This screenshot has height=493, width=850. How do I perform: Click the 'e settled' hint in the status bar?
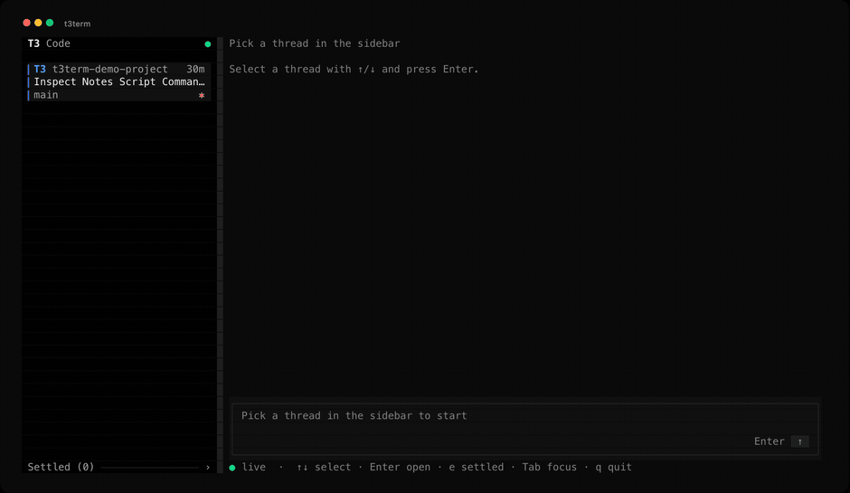[x=476, y=467]
